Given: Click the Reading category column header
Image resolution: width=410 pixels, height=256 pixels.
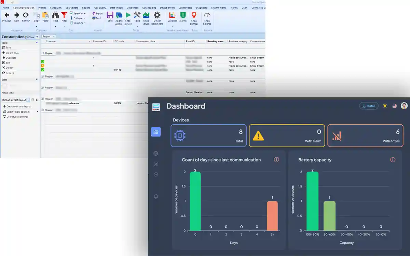Looking at the screenshot, I should point(217,41).
